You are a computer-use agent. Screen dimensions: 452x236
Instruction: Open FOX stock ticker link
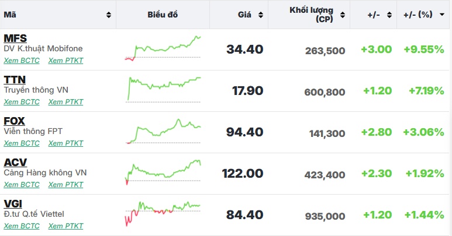pyautogui.click(x=15, y=121)
